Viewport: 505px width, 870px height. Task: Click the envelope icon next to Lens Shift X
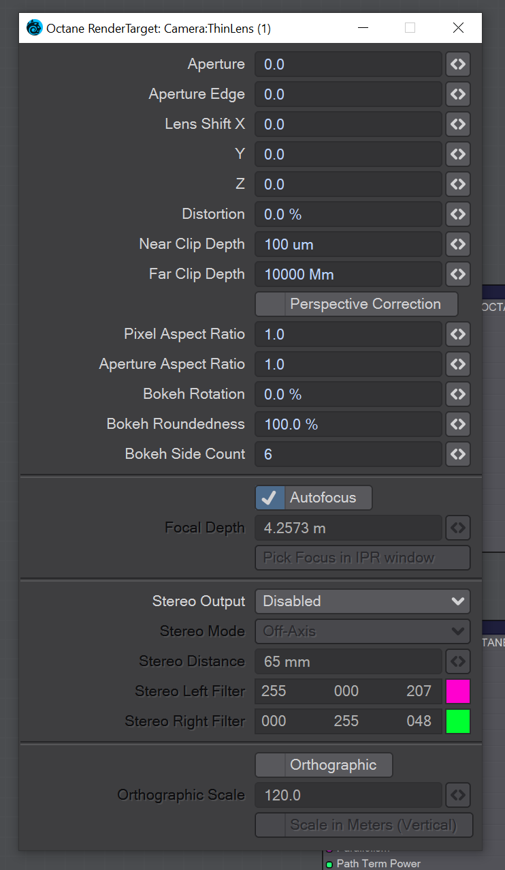pos(458,124)
